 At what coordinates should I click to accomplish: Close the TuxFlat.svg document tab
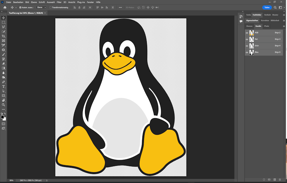click(45, 13)
